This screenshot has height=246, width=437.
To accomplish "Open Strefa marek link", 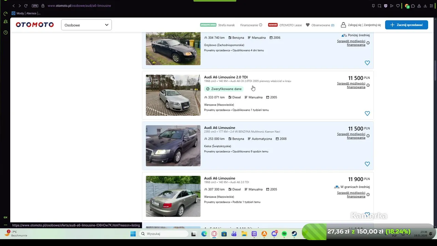I will tap(226, 25).
